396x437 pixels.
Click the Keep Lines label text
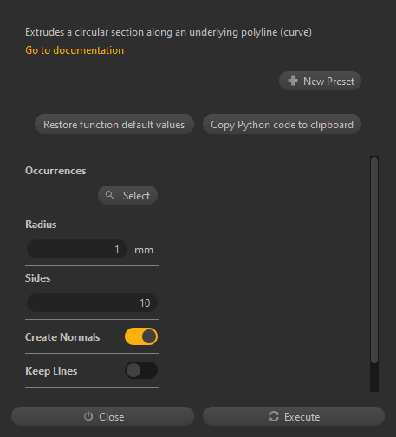pyautogui.click(x=51, y=371)
